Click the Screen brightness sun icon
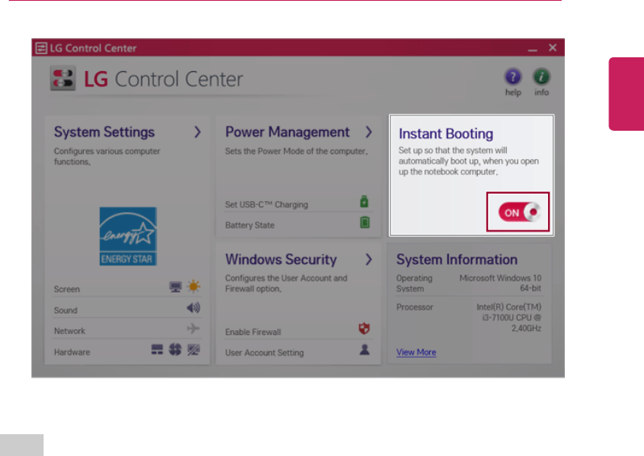The image size is (644, 456). (194, 286)
